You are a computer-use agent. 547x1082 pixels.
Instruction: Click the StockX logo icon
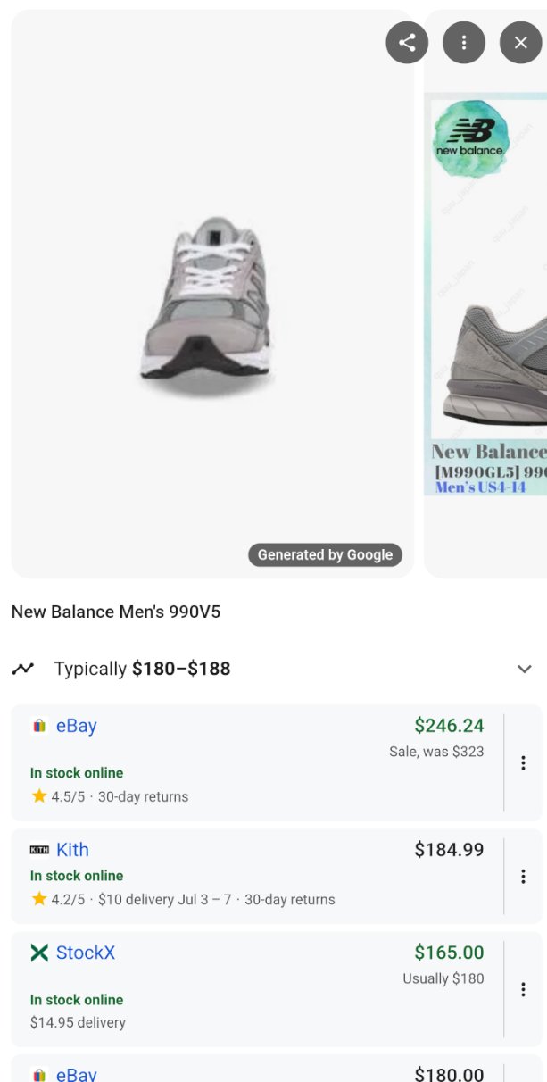click(39, 953)
